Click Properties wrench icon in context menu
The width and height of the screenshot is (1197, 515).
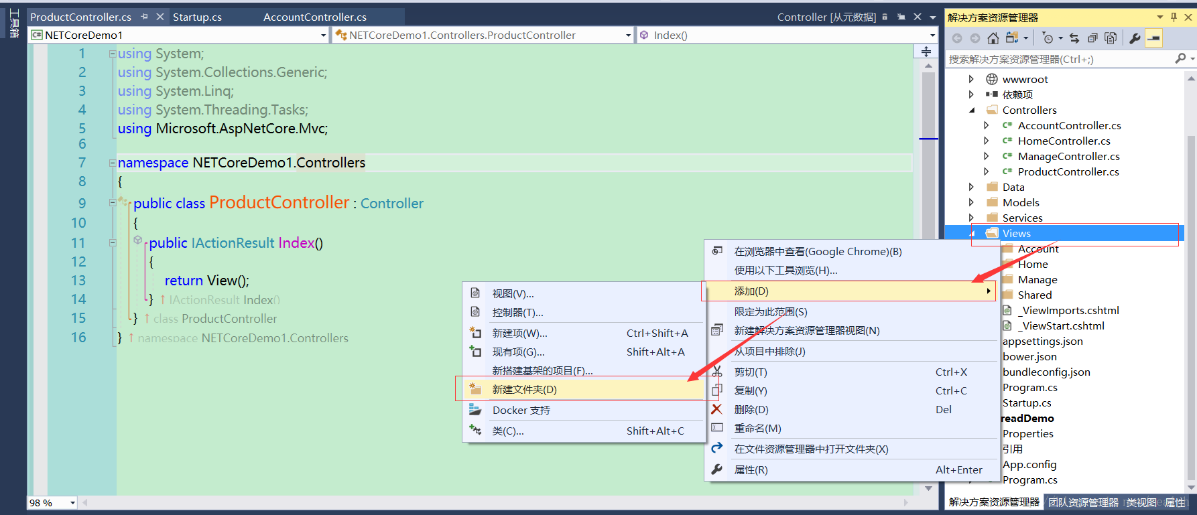(x=717, y=469)
